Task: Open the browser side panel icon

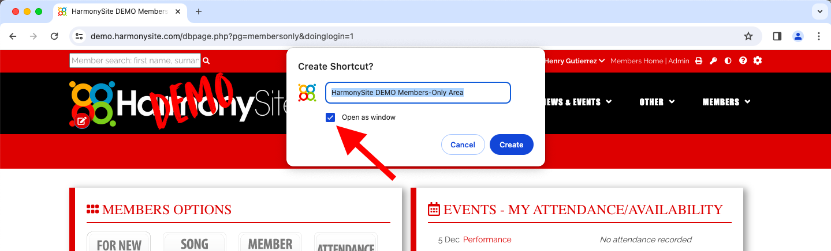Action: pos(777,36)
